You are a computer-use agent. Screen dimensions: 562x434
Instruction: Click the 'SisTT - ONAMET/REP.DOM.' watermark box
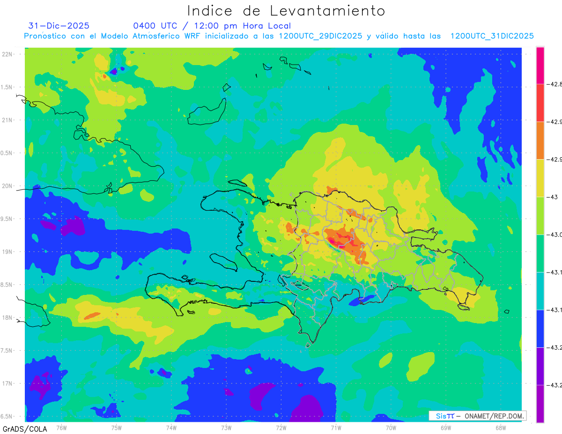pyautogui.click(x=478, y=416)
